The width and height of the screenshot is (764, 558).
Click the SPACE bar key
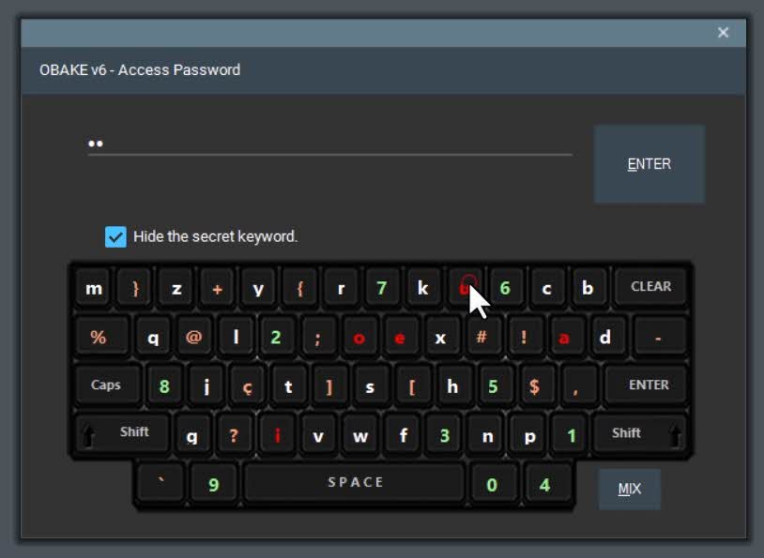pos(355,482)
